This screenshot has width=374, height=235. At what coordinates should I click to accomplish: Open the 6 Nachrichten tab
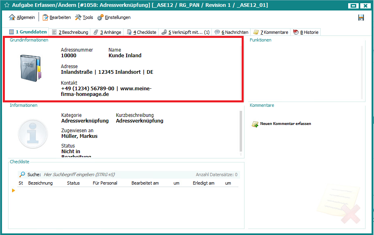(232, 32)
